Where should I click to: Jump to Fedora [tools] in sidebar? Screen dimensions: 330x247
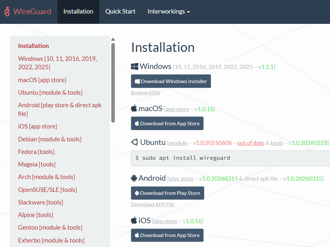coord(36,152)
